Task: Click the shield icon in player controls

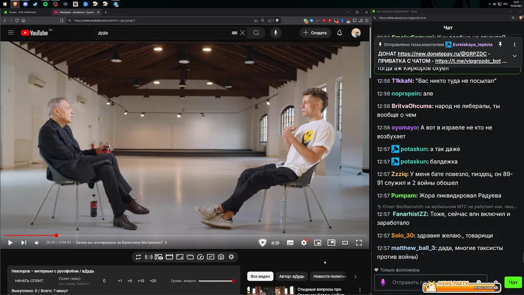Action: click(x=262, y=243)
